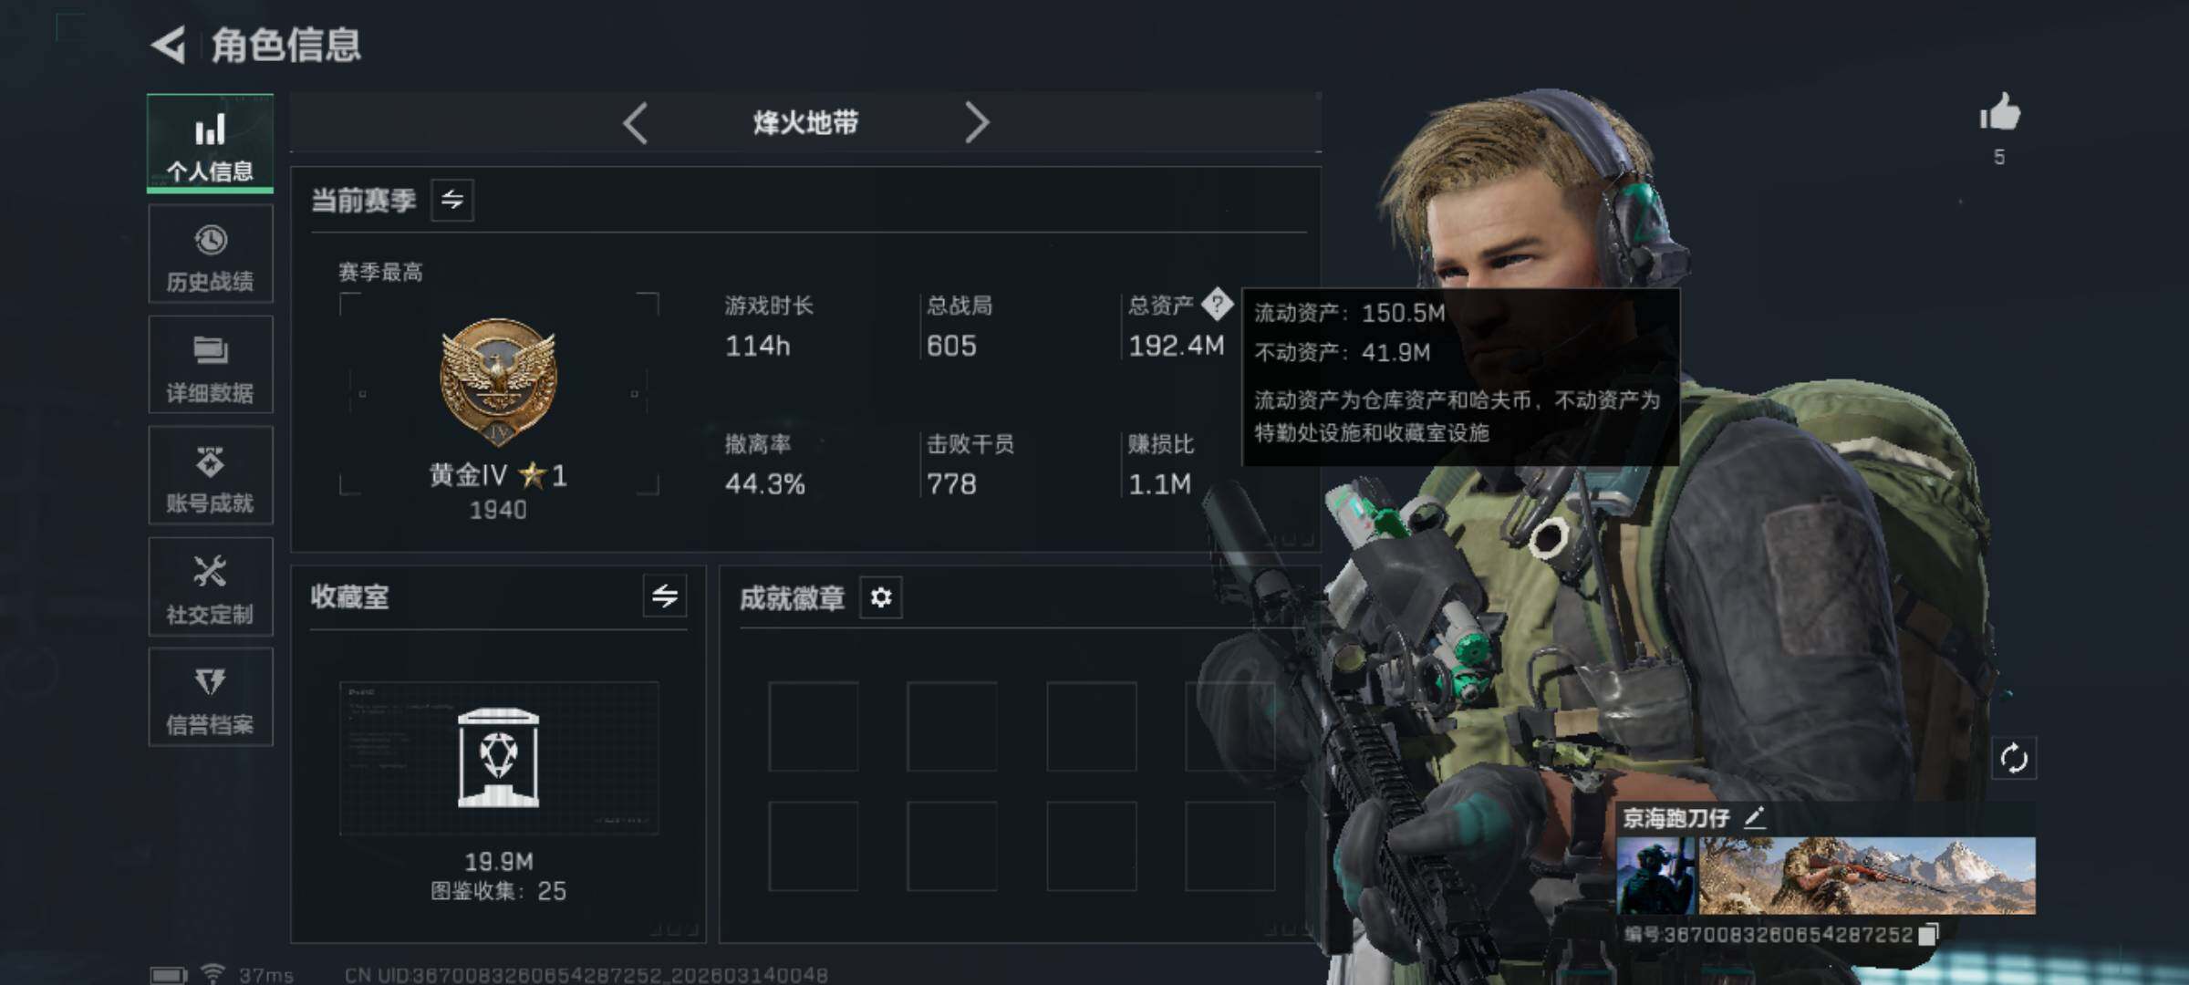2189x985 pixels.
Task: Rotate character with the refresh icon
Action: tap(2014, 758)
